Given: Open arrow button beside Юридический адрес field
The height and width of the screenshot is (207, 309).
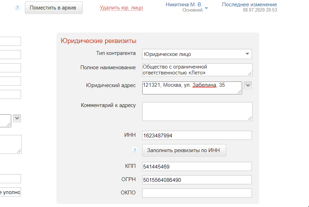Looking at the screenshot, I should pos(248,86).
